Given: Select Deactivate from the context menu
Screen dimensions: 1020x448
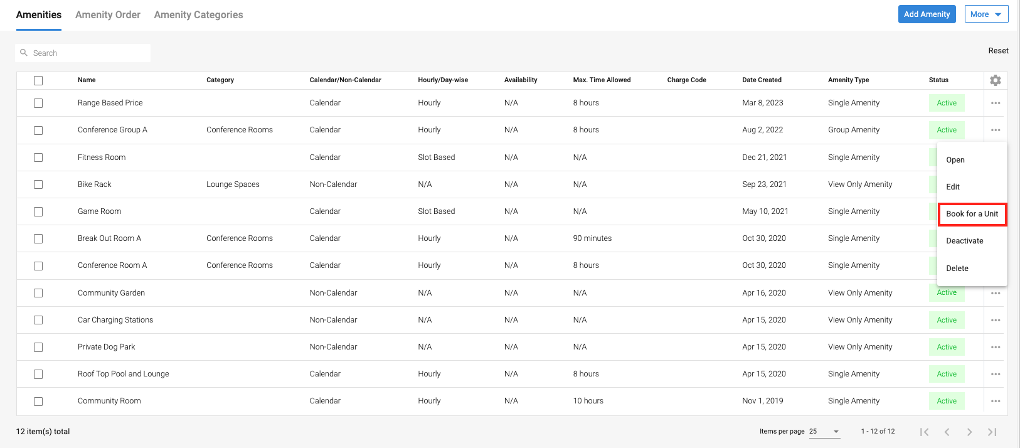Looking at the screenshot, I should point(964,241).
